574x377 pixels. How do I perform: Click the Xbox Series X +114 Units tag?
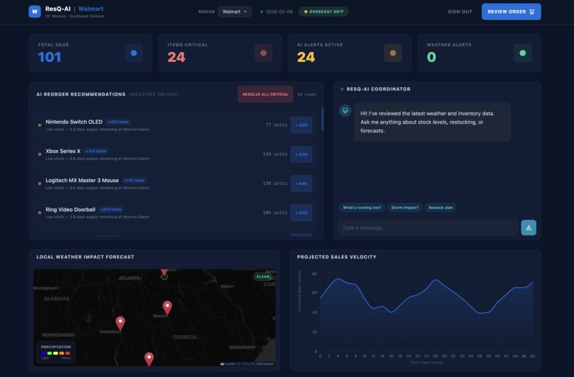pyautogui.click(x=96, y=151)
